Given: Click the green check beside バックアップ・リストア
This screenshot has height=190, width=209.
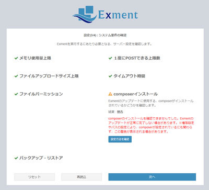Looking at the screenshot, I should [16, 158].
